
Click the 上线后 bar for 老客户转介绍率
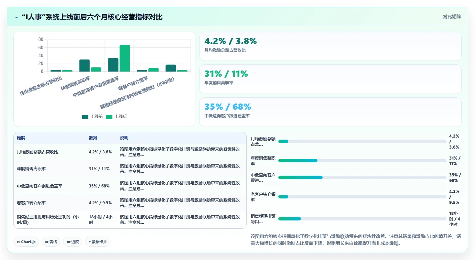click(x=153, y=70)
